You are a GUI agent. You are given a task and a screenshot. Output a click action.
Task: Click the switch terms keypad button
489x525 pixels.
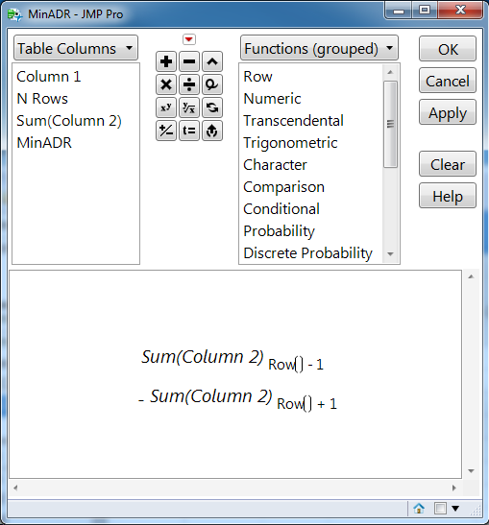(x=212, y=107)
